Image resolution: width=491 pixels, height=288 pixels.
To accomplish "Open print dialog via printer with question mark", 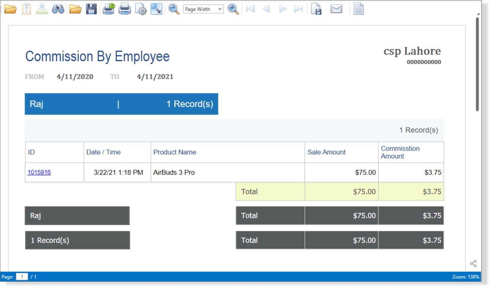I will pyautogui.click(x=109, y=9).
